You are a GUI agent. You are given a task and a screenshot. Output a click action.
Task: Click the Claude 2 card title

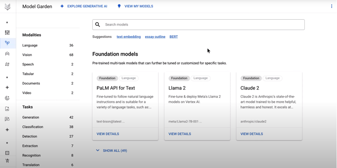[x=250, y=88]
